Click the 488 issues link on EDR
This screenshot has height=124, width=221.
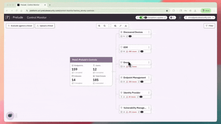[x=133, y=52]
